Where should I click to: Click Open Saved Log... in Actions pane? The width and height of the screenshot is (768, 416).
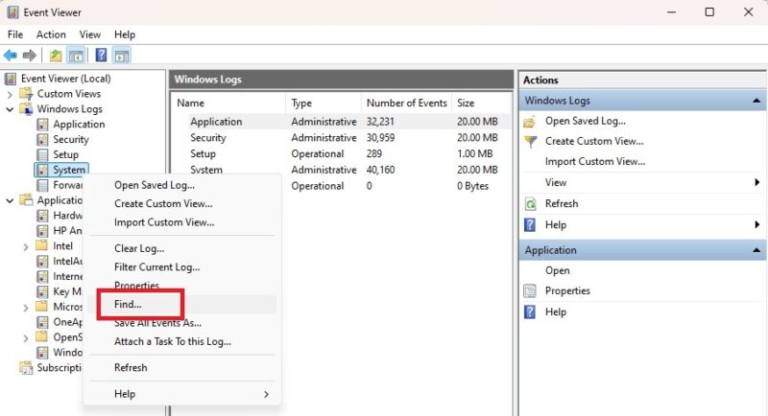(585, 121)
